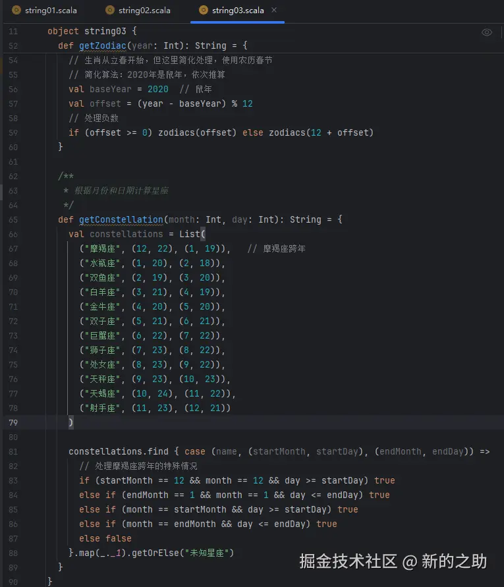This screenshot has height=587, width=504.
Task: Click the "巨蟹座" string literal
Action: click(102, 335)
